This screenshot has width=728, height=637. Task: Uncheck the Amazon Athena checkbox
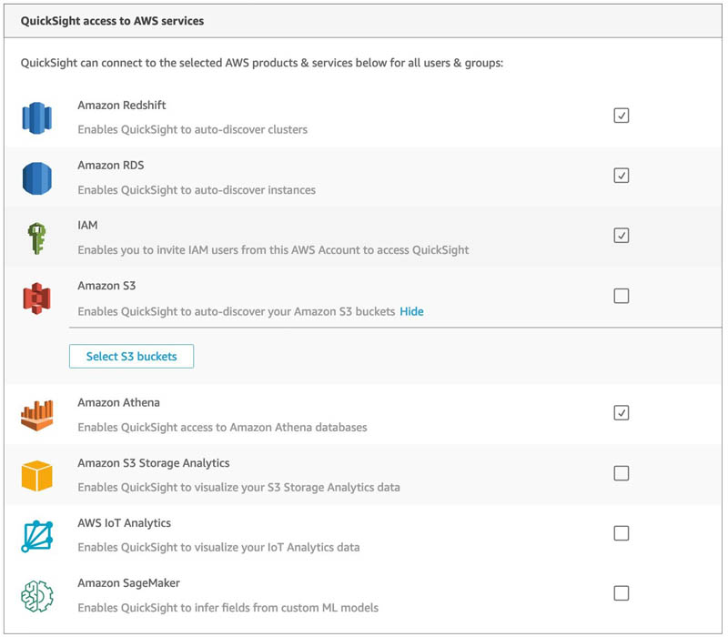[x=622, y=413]
